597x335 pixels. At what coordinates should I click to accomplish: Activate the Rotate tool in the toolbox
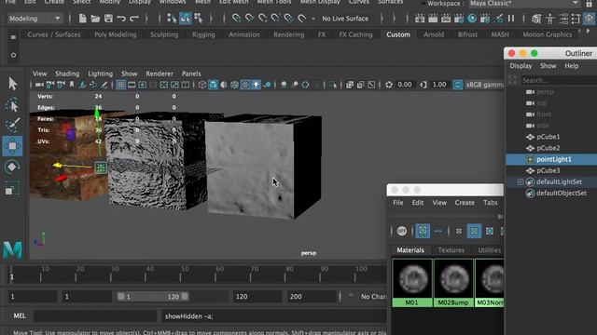(12, 167)
